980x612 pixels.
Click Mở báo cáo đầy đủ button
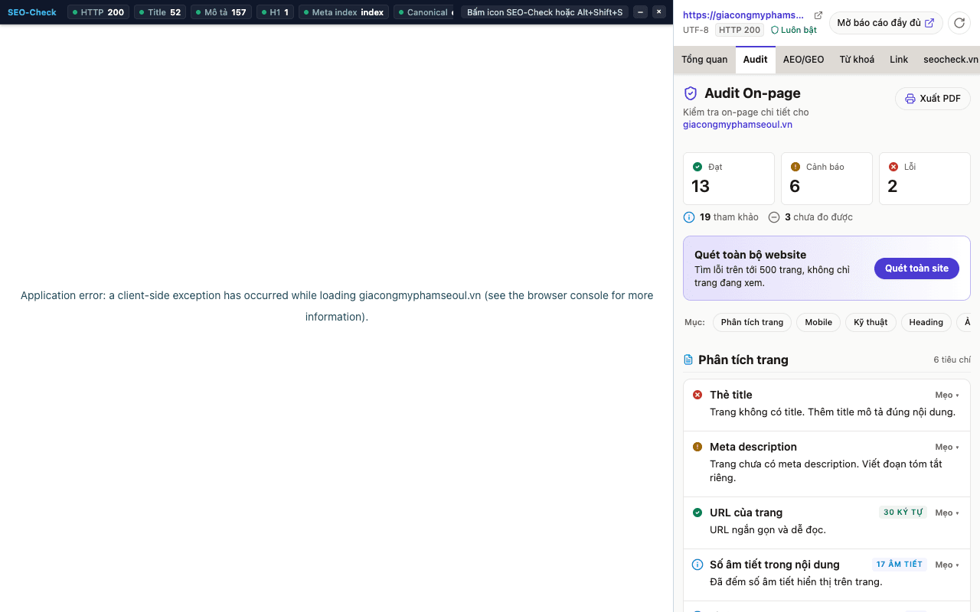(885, 23)
